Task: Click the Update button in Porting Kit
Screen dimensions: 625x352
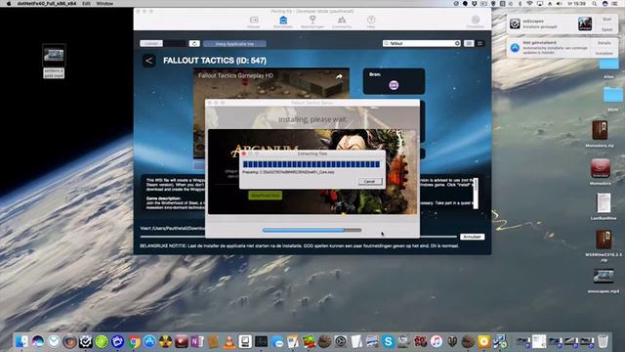Action: pyautogui.click(x=151, y=43)
